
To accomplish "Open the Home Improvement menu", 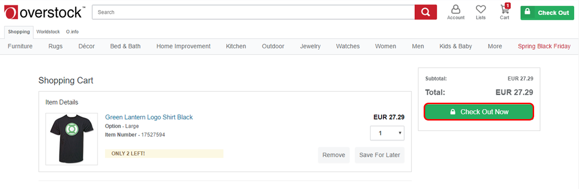I will [183, 46].
